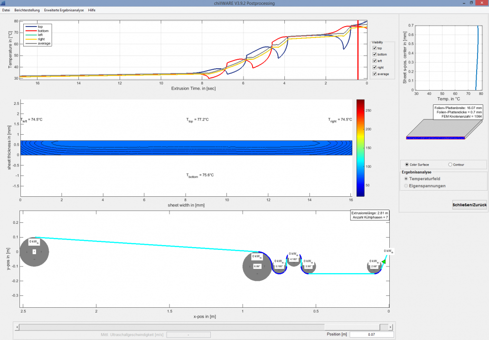The image size is (489, 340).
Task: Click the leftmost winder roll labeled 7
Action: [x=34, y=252]
